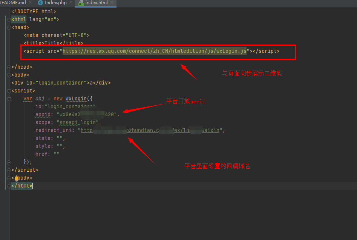The image size is (357, 240).
Task: Click the redirect_uri URL string
Action: pyautogui.click(x=150, y=130)
